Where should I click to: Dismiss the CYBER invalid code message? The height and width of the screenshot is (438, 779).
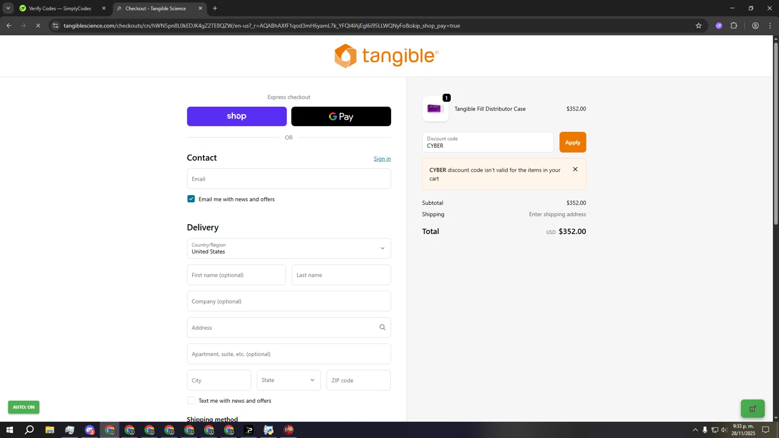tap(575, 169)
